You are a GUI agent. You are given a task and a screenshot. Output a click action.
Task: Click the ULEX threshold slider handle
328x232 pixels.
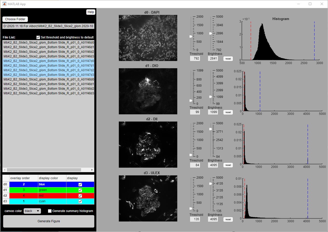pos(191,208)
